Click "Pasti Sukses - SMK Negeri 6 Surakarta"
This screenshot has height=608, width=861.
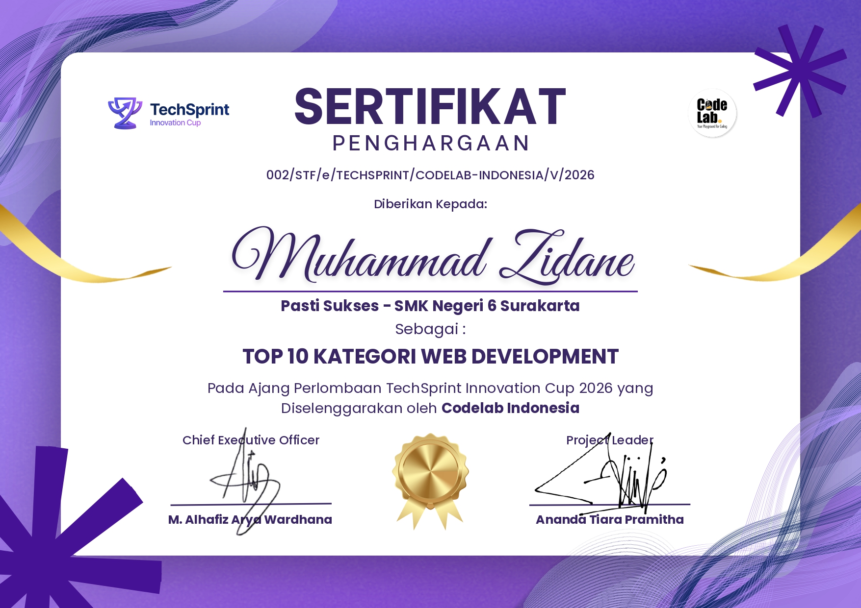coord(430,306)
